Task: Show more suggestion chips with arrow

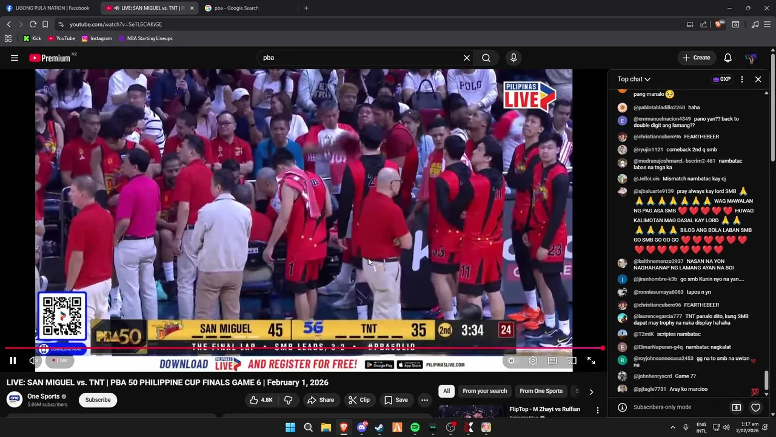Action: pyautogui.click(x=591, y=391)
